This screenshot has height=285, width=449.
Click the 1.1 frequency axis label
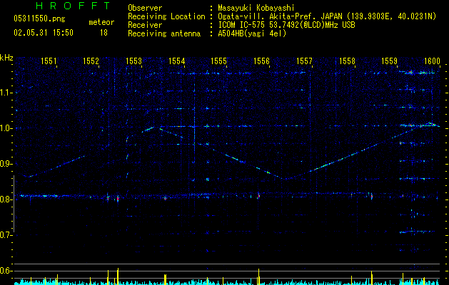coord(6,93)
